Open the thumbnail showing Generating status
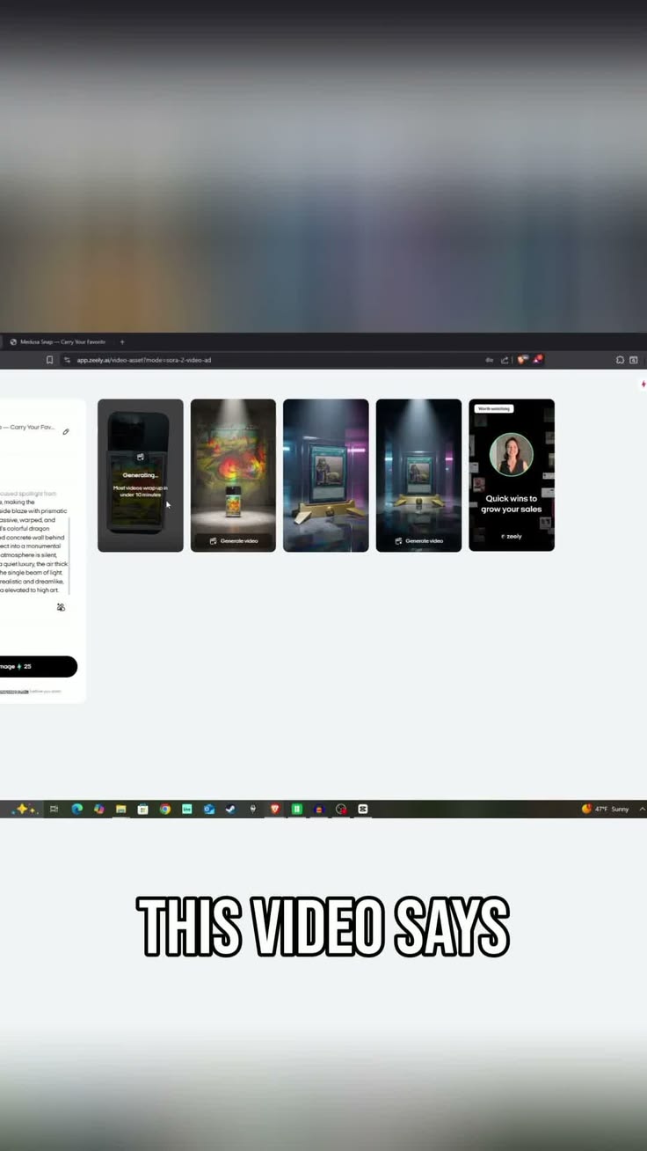This screenshot has height=1151, width=647. click(141, 475)
